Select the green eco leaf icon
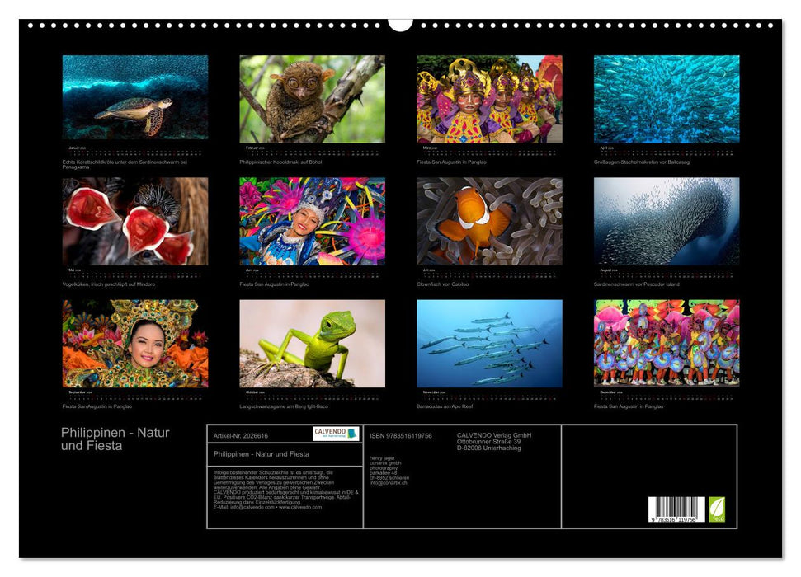Image resolution: width=801 pixels, height=577 pixels. 718,508
